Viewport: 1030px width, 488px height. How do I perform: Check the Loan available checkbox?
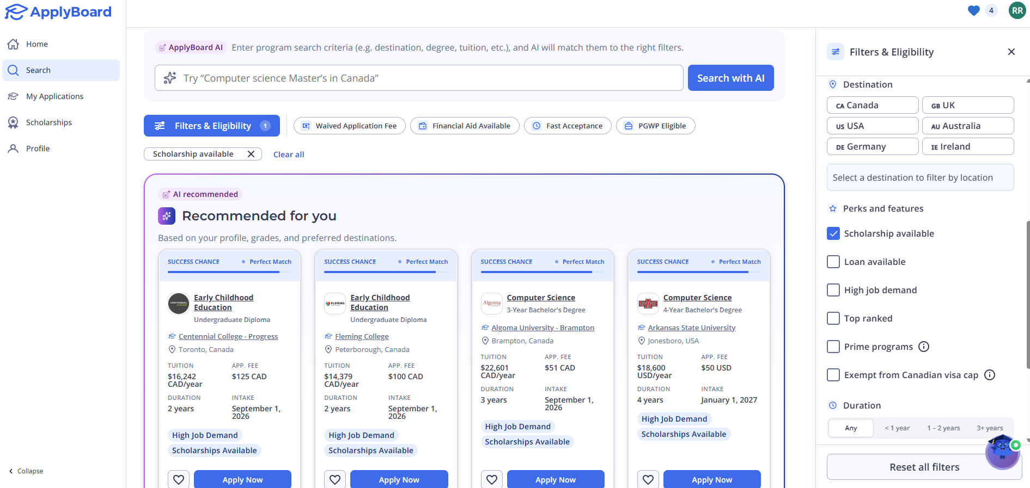pyautogui.click(x=833, y=262)
